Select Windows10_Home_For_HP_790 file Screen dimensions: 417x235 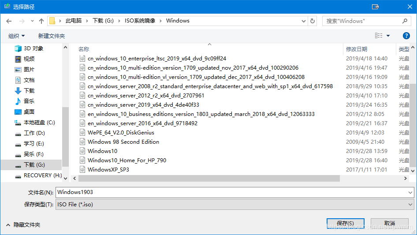coord(127,160)
